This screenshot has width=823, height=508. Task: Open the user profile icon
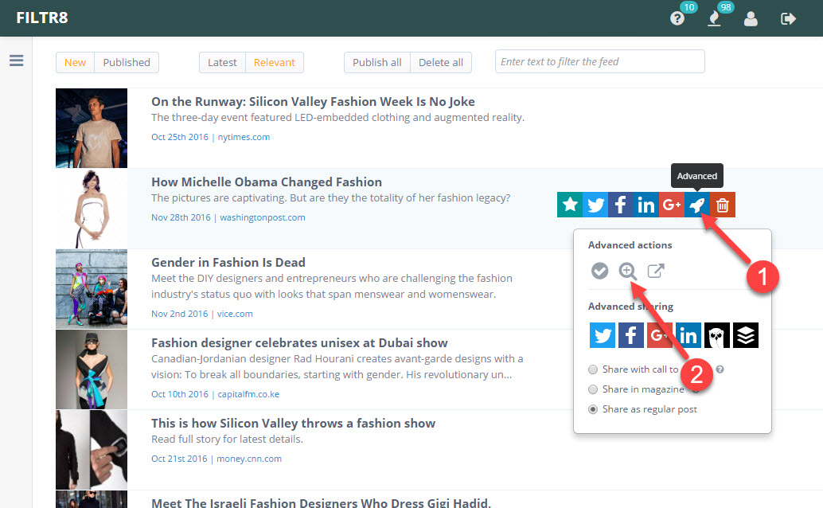[751, 19]
